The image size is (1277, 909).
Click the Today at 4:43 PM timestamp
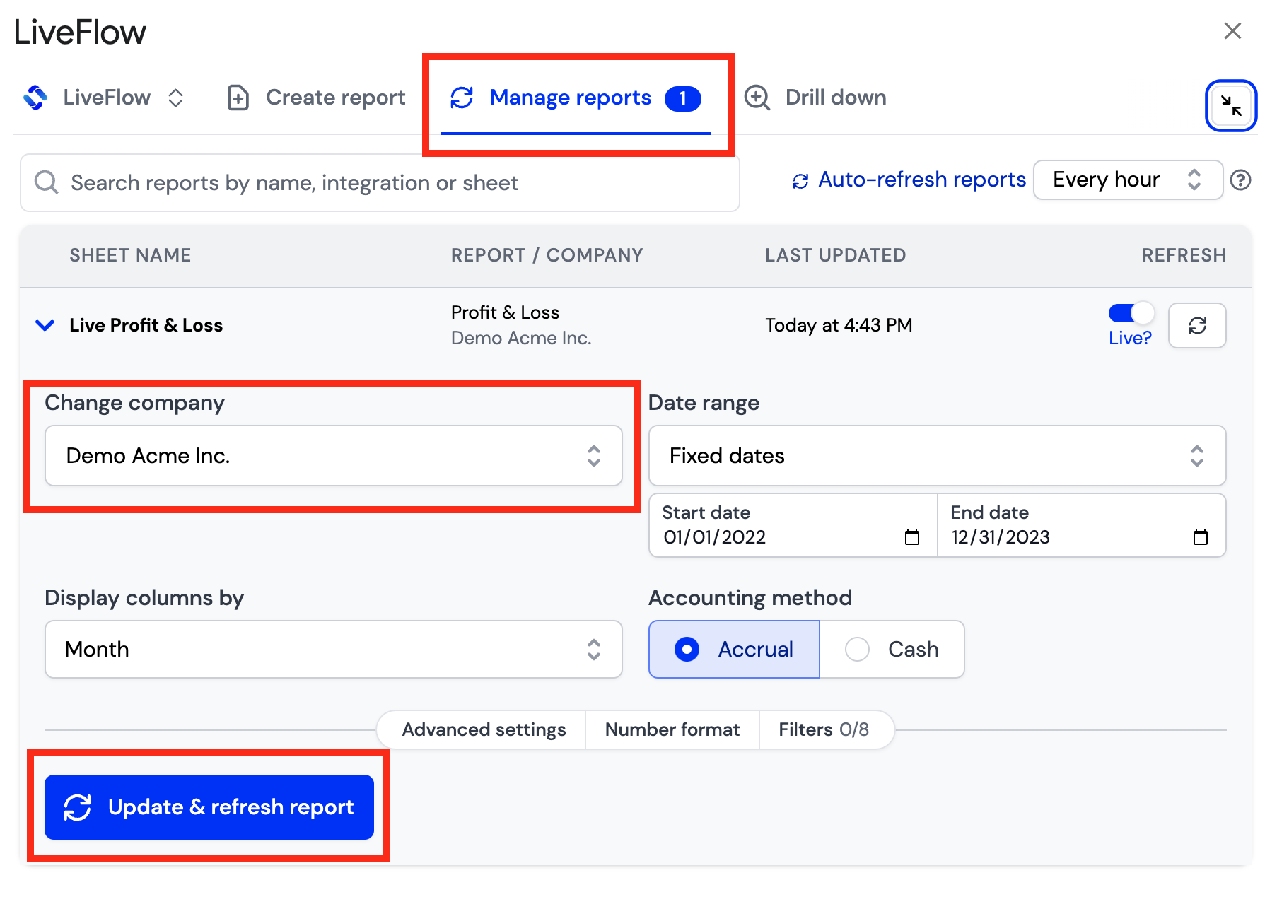click(x=839, y=325)
